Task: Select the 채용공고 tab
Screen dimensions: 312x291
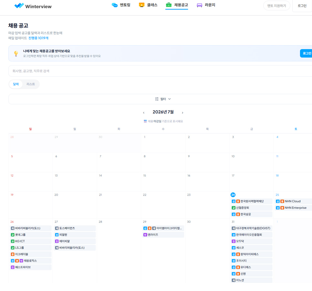Action: point(177,5)
